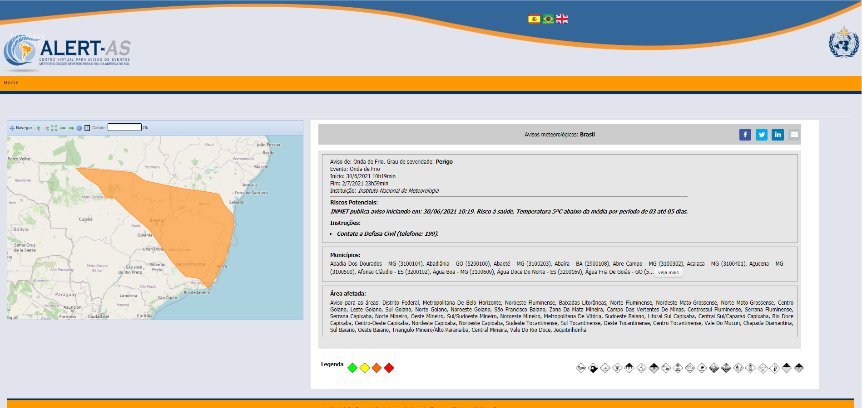Select the blue map info tool
The height and width of the screenshot is (408, 862).
pyautogui.click(x=79, y=128)
